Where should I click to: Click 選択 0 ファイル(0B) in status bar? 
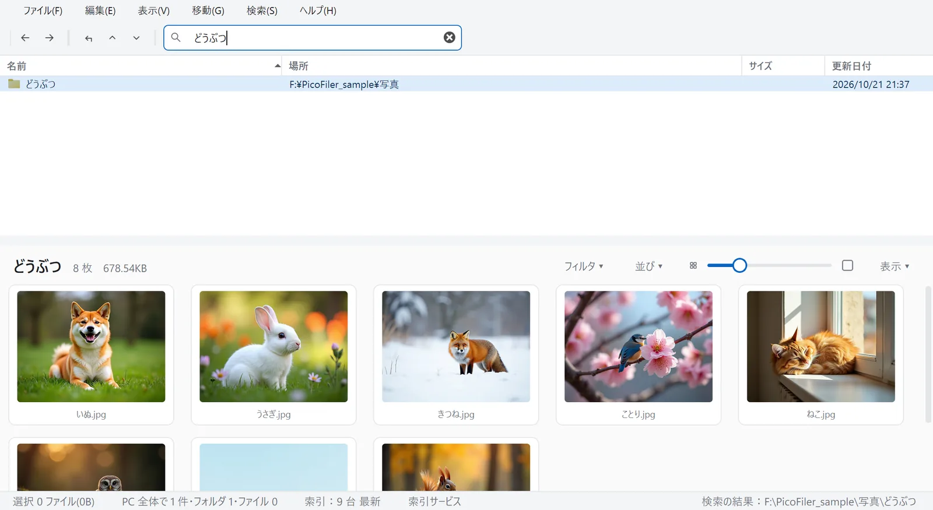tap(54, 501)
